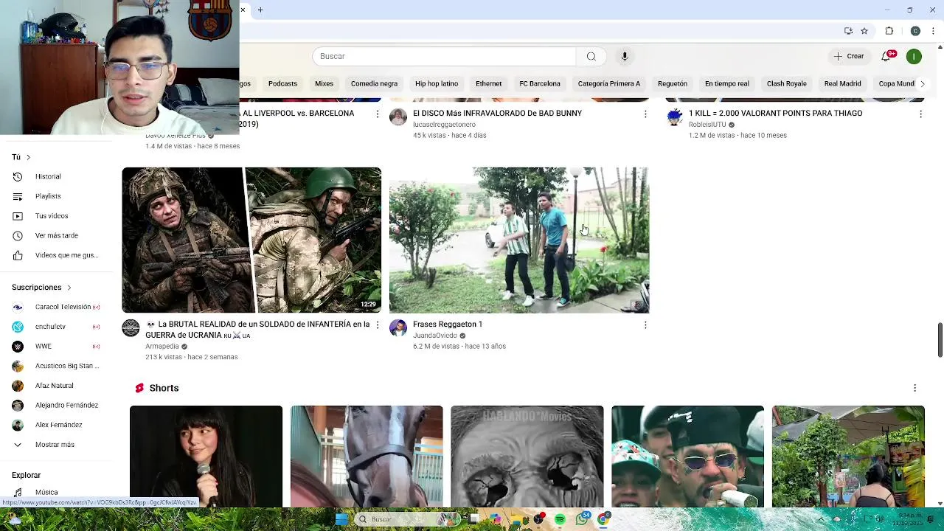Play the Frases Reggaeton 1 thumbnail
944x531 pixels.
pyautogui.click(x=519, y=240)
